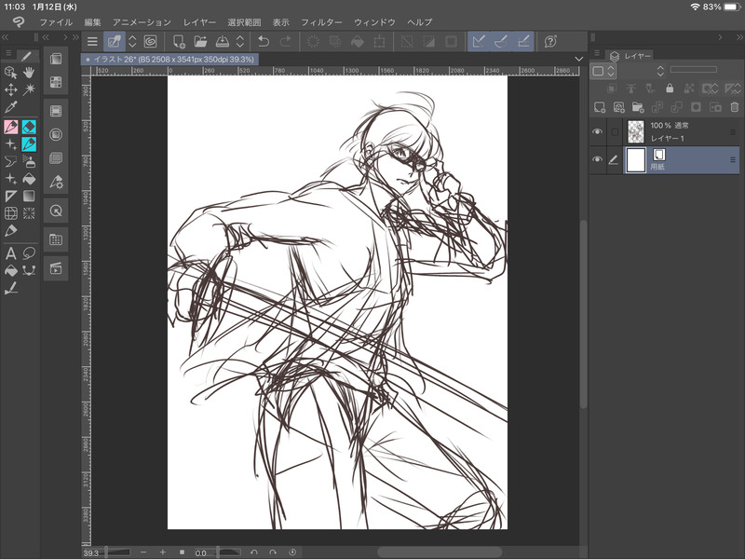Add a new raster layer
This screenshot has height=559, width=745.
[600, 107]
